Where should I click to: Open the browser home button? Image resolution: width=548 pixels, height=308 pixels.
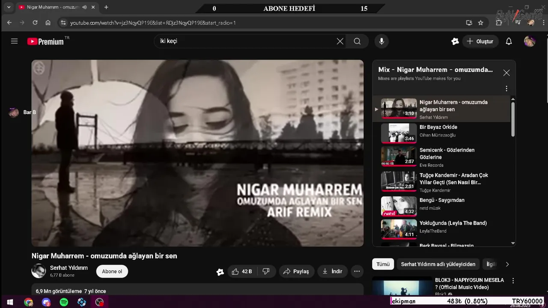(x=48, y=23)
